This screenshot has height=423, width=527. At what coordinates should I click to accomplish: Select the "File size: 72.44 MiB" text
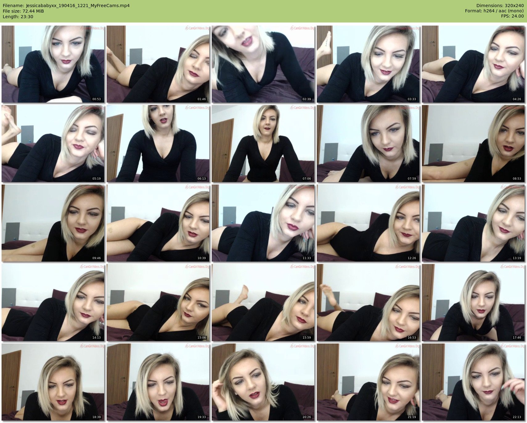(23, 11)
